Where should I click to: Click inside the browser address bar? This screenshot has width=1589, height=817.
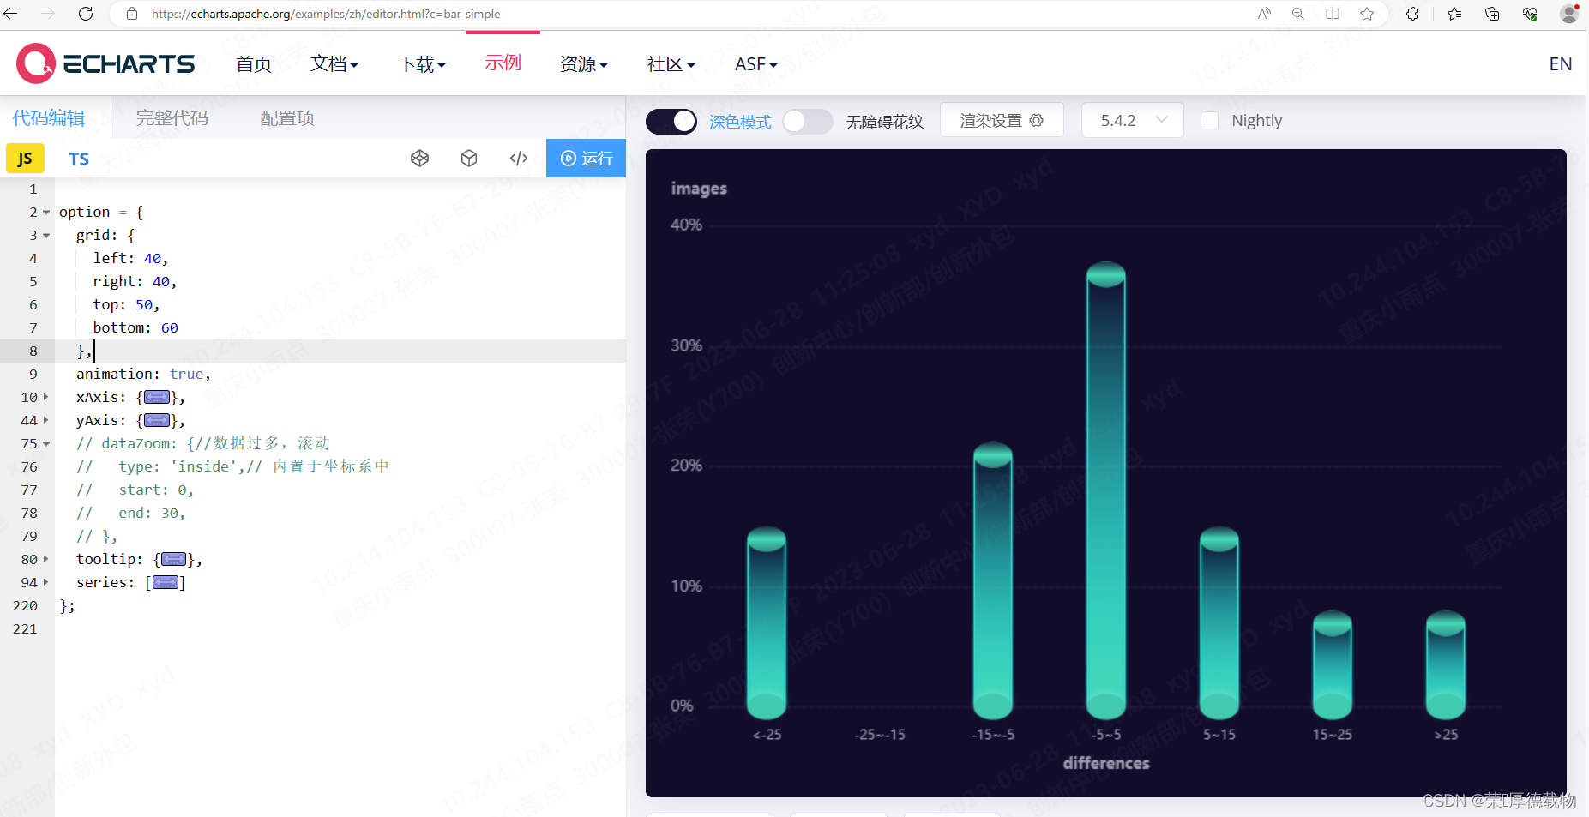[343, 14]
